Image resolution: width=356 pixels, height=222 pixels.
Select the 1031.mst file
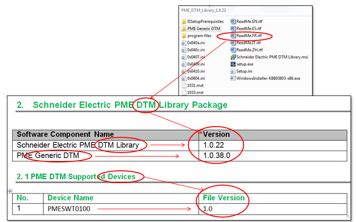click(x=193, y=86)
